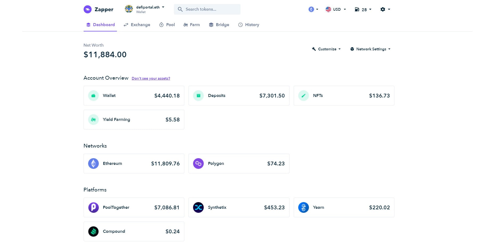This screenshot has height=245, width=490.
Task: Click the Synthetix platform icon
Action: pos(198,207)
